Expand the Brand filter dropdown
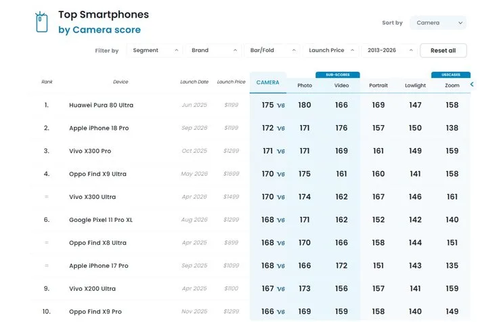 point(214,51)
